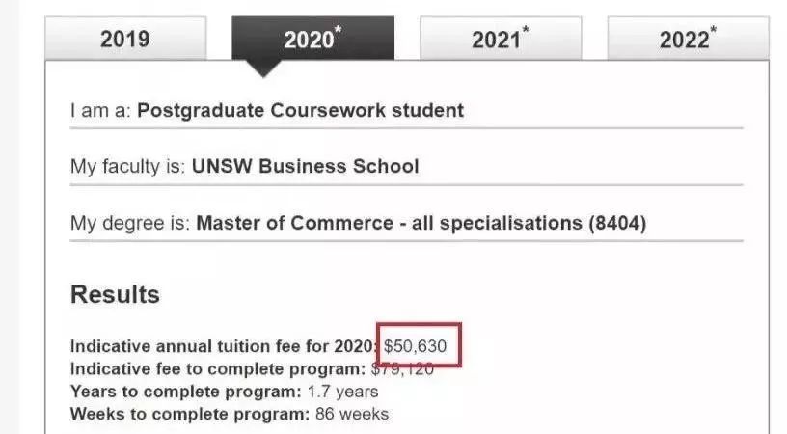Open the UNSW Business School faculty selection
The image size is (787, 434).
[305, 166]
